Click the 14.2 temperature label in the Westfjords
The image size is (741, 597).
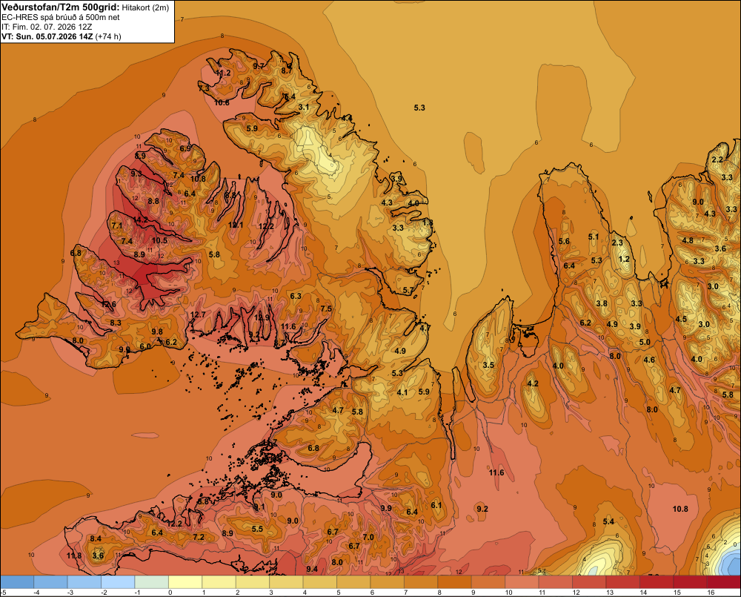coord(140,220)
